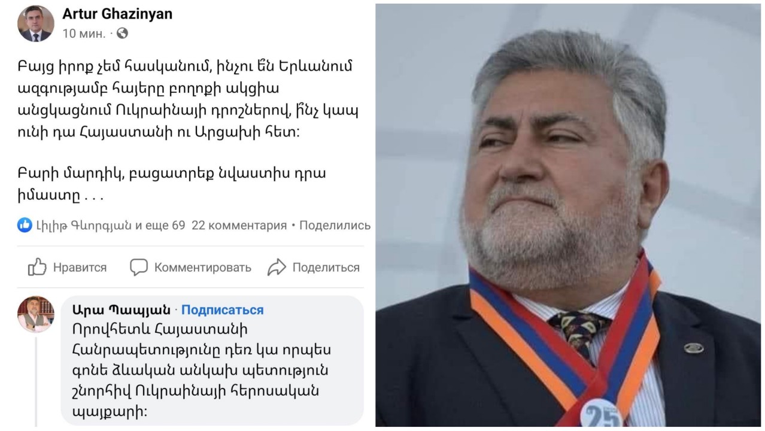Viewport: 765px width, 431px height.
Task: Click the thumbs-up icon beside 'Нравится'
Action: point(37,267)
